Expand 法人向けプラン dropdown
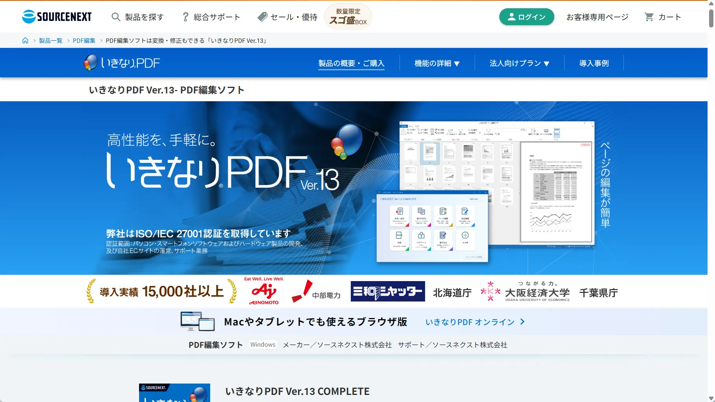Screen dimensions: 715x402 click(519, 63)
